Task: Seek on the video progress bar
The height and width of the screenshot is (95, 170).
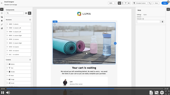Action: pos(85,89)
